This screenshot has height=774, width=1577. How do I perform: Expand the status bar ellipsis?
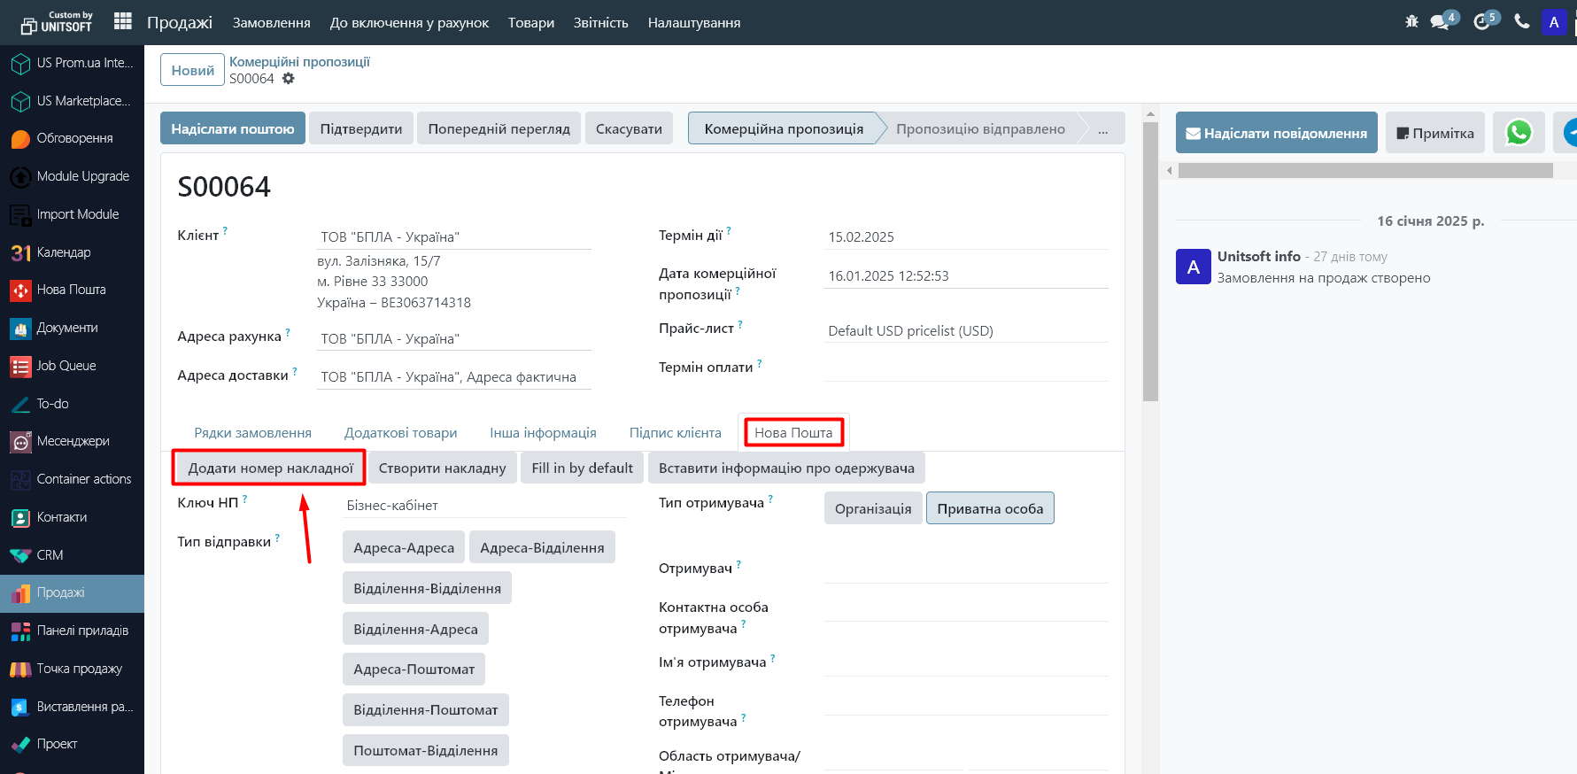(1102, 128)
